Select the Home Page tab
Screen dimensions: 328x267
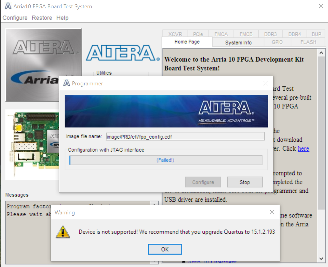pos(187,42)
